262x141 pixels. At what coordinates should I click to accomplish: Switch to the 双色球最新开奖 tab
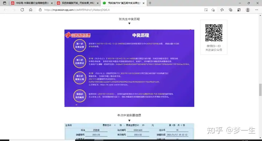point(76,3)
